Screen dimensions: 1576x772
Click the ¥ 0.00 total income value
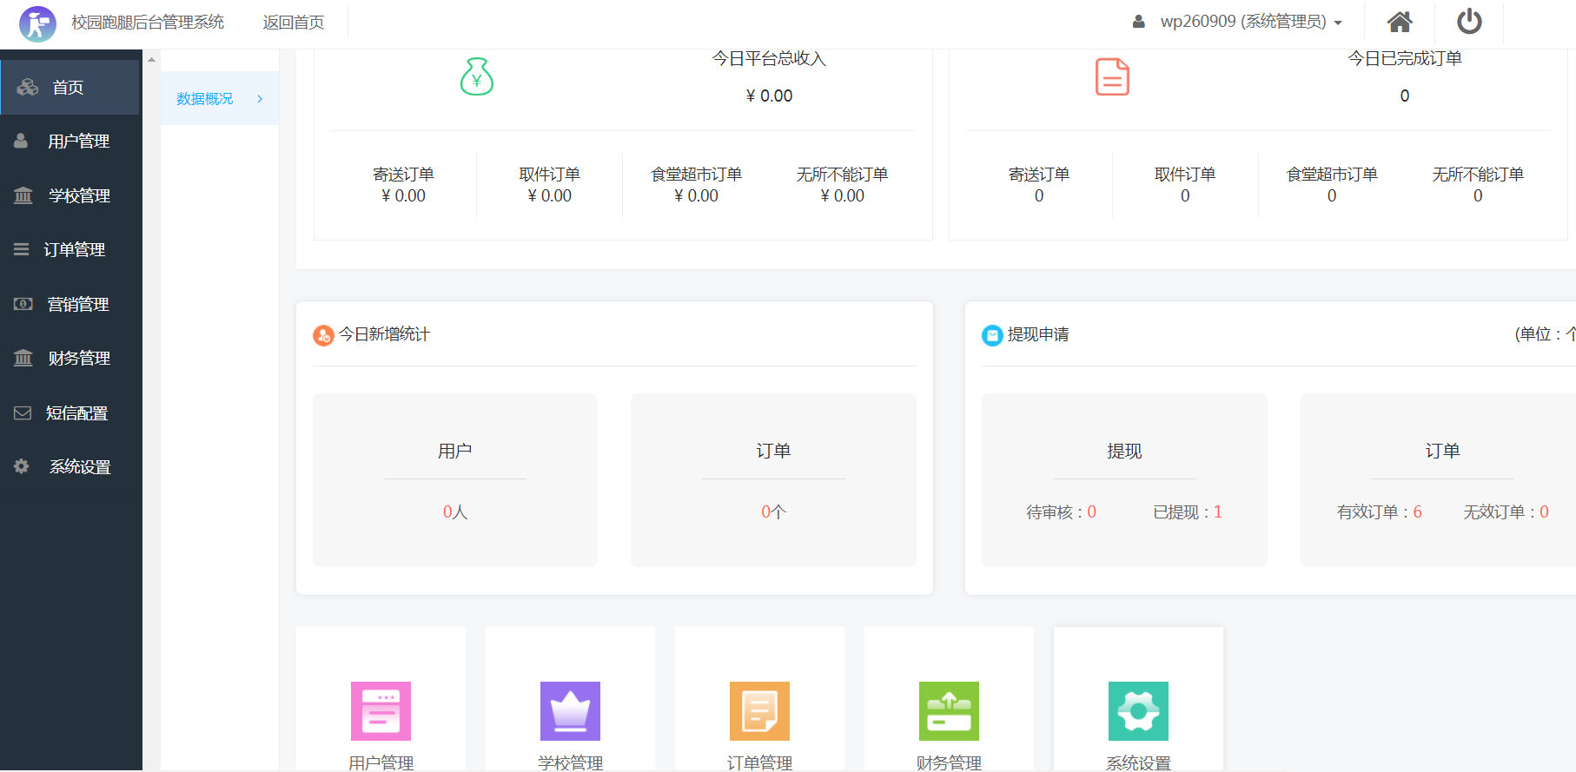coord(769,96)
